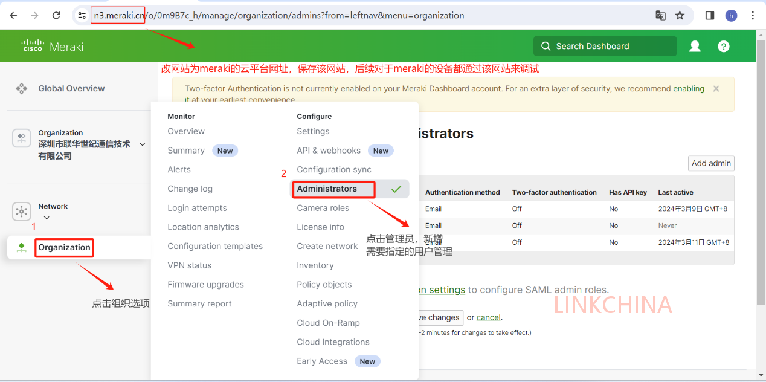The image size is (766, 382).
Task: Choose Create network
Action: (327, 246)
